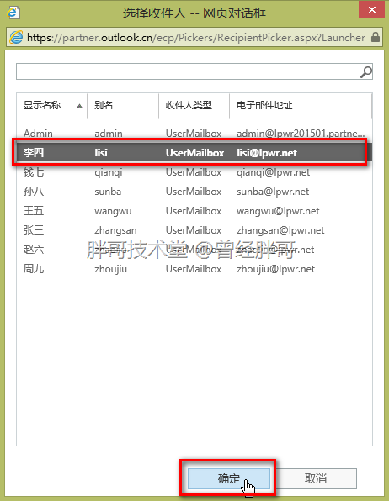This screenshot has height=501, width=389.
Task: Click email zhangsan@lpwr.net
Action: pyautogui.click(x=280, y=230)
